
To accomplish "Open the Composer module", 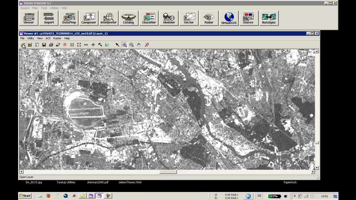I will [89, 18].
